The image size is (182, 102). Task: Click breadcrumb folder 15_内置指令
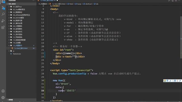[x=43, y=4]
